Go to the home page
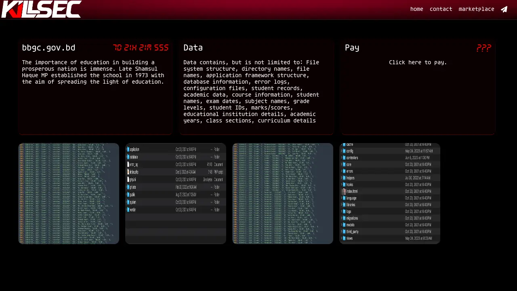Viewport: 517px width, 291px height. (416, 9)
